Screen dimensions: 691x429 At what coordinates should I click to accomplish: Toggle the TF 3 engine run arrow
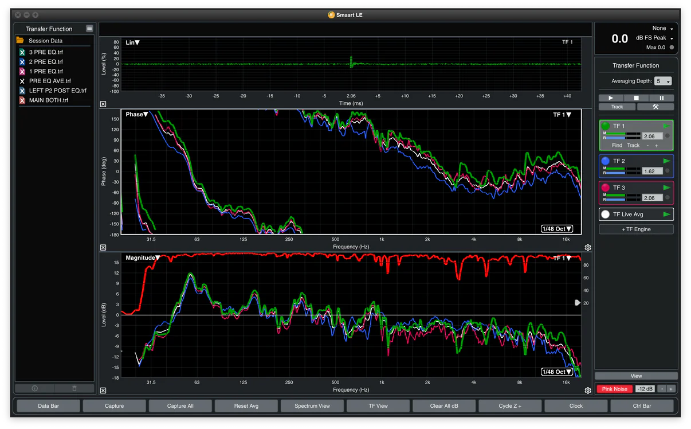pos(666,188)
